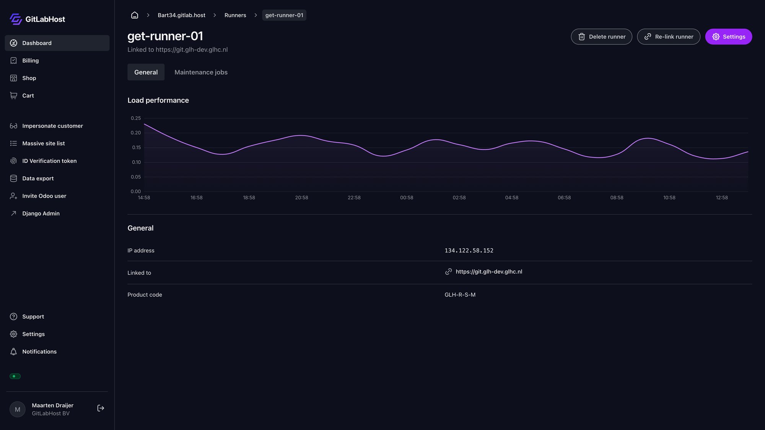Open Runners from the breadcrumb trail

pyautogui.click(x=235, y=15)
